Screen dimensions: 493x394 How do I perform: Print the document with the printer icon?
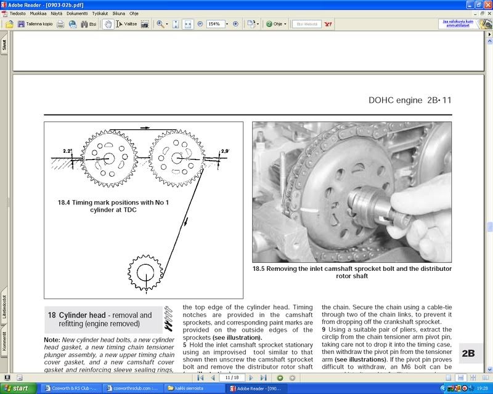click(x=60, y=24)
